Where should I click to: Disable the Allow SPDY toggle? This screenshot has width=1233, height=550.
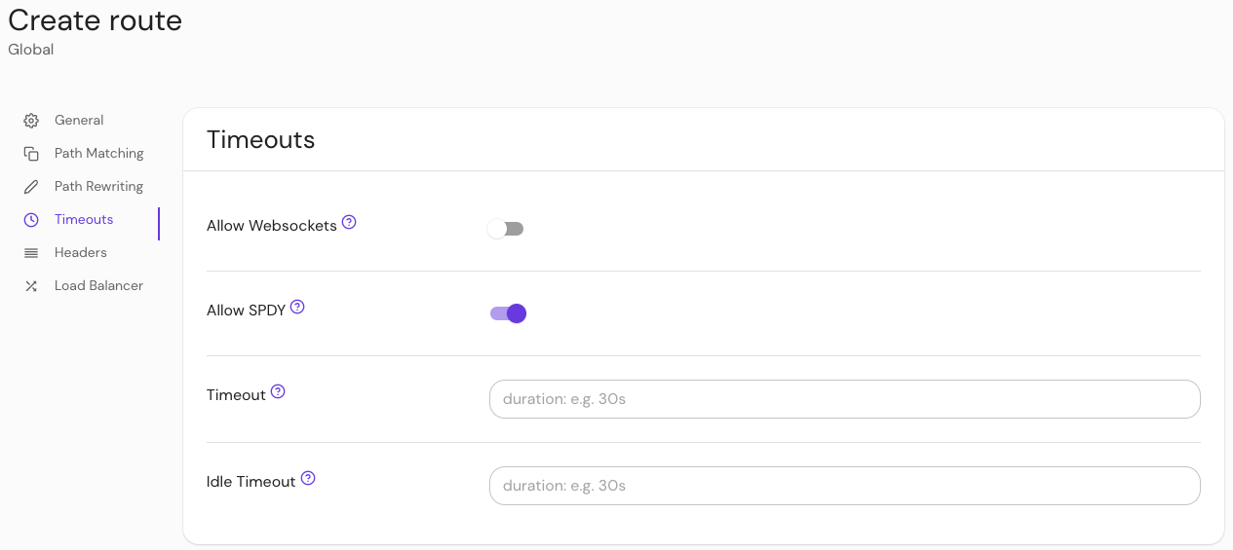[508, 313]
